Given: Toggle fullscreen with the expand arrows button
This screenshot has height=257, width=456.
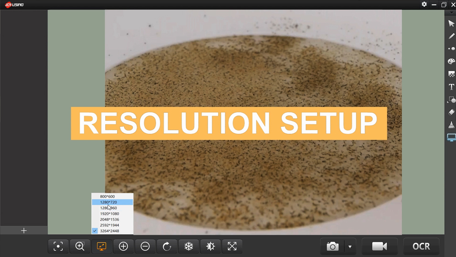Looking at the screenshot, I should click(x=232, y=247).
